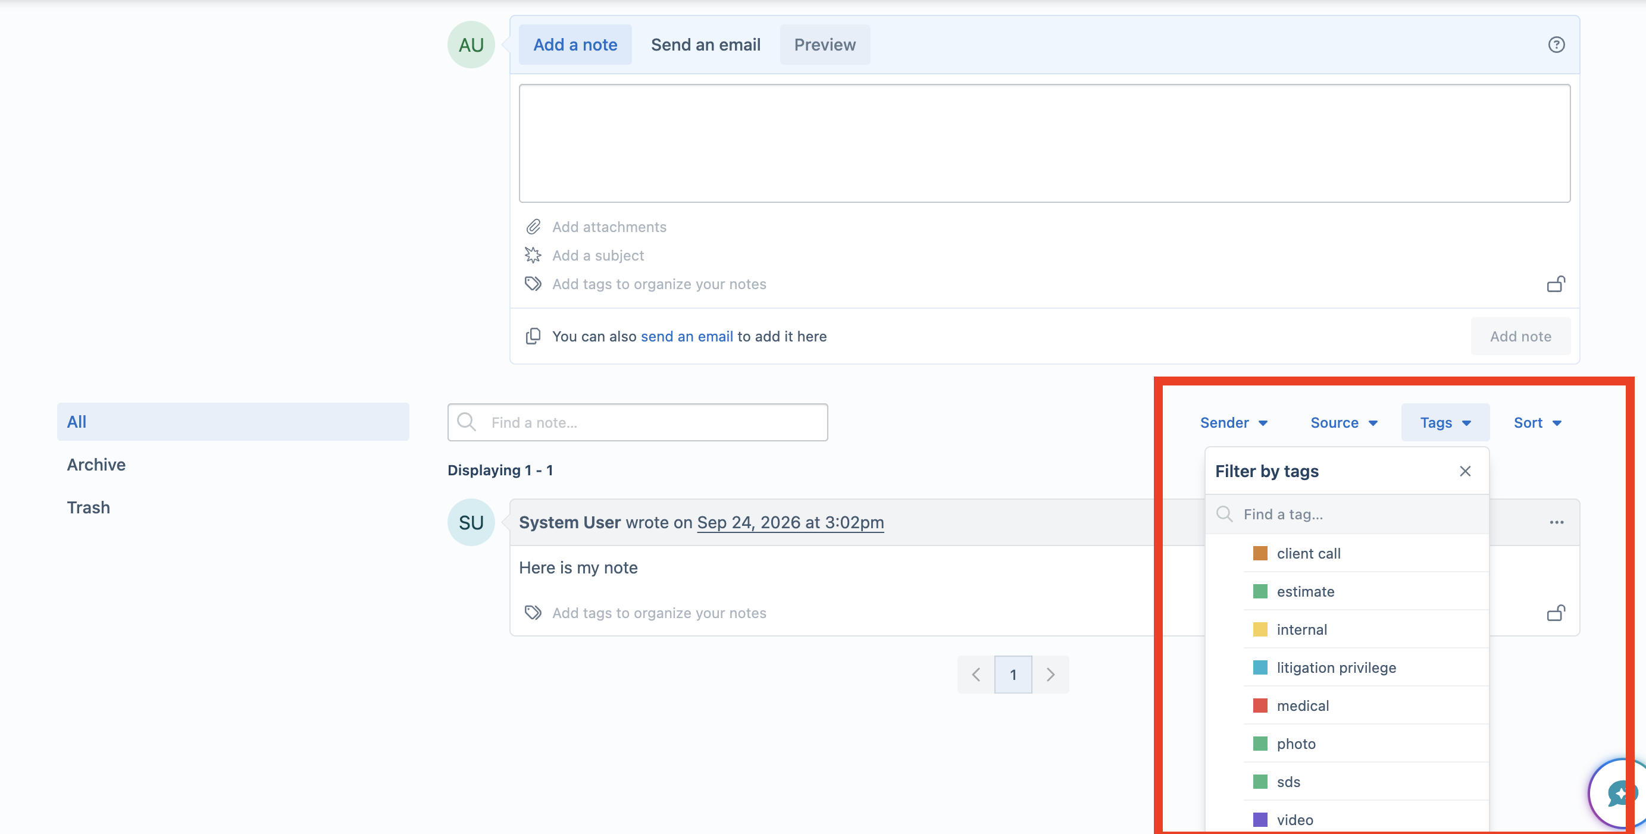Open the chat support bubble icon
The image size is (1646, 834).
[x=1620, y=794]
